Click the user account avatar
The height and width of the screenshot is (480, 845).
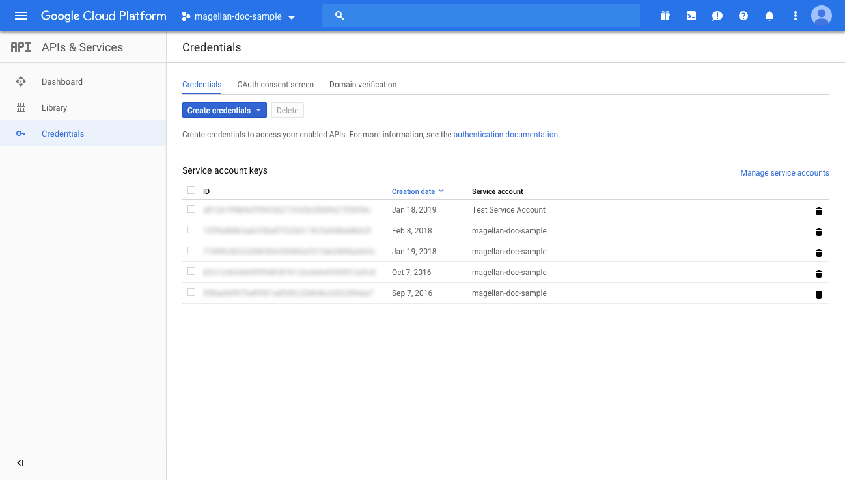tap(822, 16)
